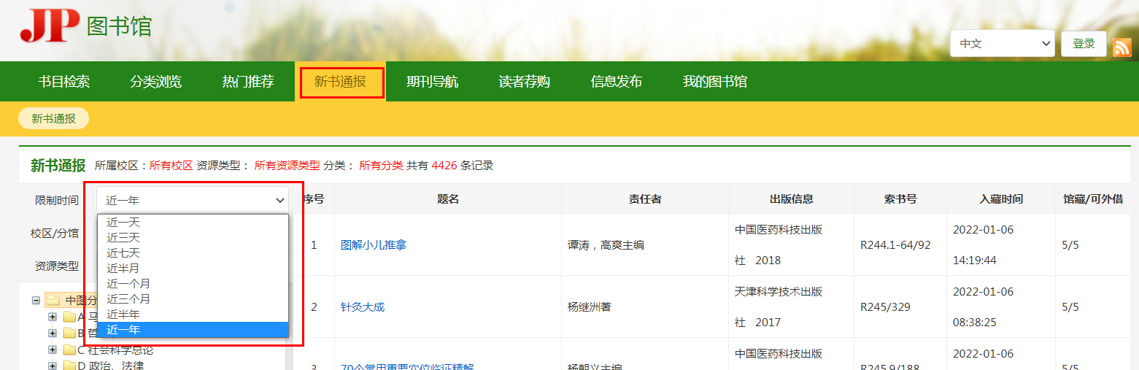Collapse the root 中图分类 tree node
This screenshot has width=1139, height=370.
click(x=36, y=300)
